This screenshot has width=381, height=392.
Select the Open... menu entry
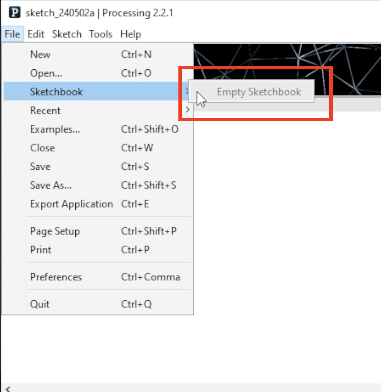[x=98, y=73]
